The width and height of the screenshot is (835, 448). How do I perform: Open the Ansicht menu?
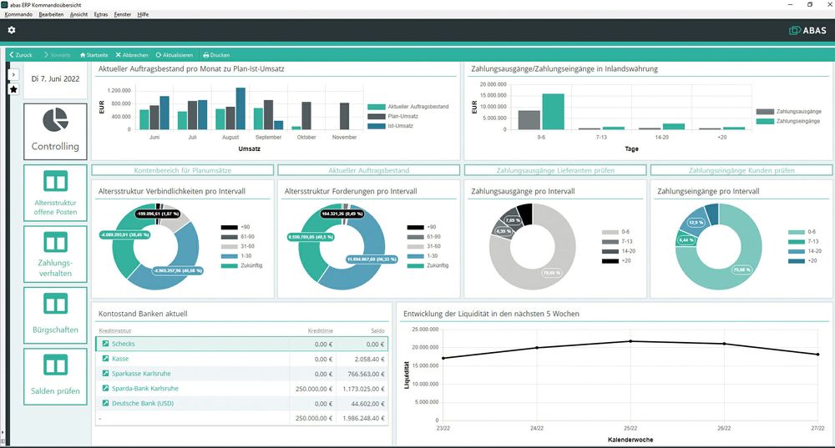coord(78,14)
